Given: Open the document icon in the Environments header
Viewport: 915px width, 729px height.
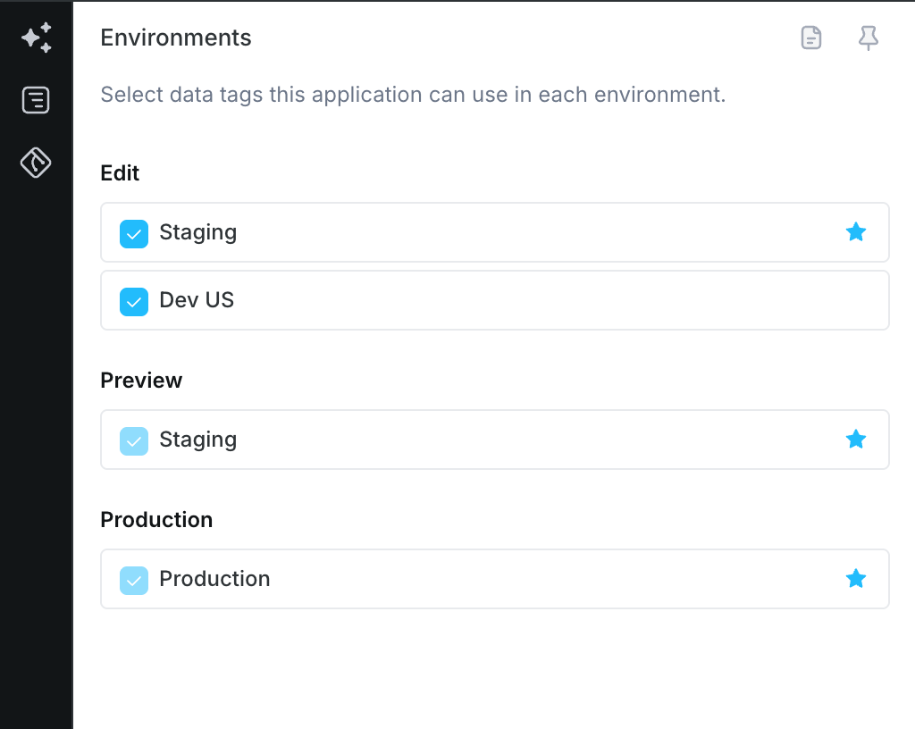Looking at the screenshot, I should coord(811,38).
